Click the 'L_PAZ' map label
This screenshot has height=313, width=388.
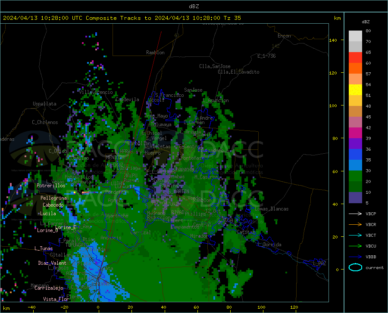point(319,263)
